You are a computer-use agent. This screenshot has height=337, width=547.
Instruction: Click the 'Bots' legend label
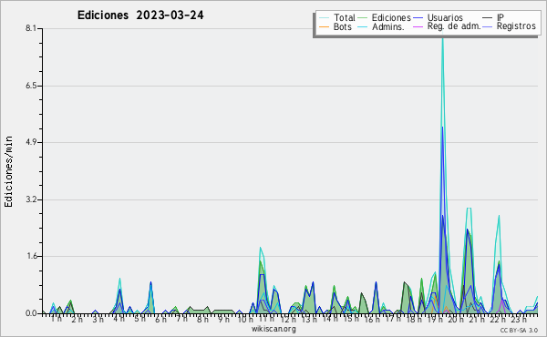pyautogui.click(x=343, y=26)
